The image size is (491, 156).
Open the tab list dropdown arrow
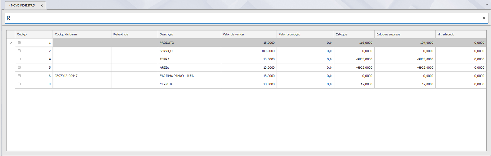point(487,5)
